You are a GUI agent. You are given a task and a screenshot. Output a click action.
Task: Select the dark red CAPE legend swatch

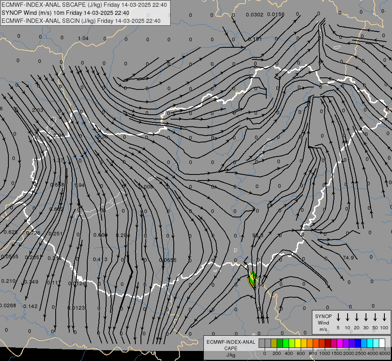click(x=328, y=343)
